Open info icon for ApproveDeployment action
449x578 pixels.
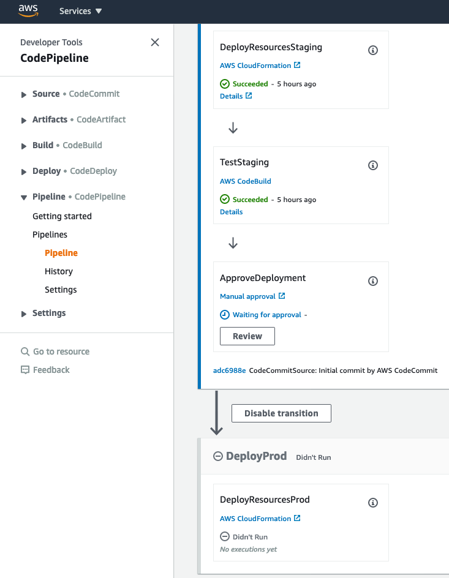pyautogui.click(x=372, y=281)
